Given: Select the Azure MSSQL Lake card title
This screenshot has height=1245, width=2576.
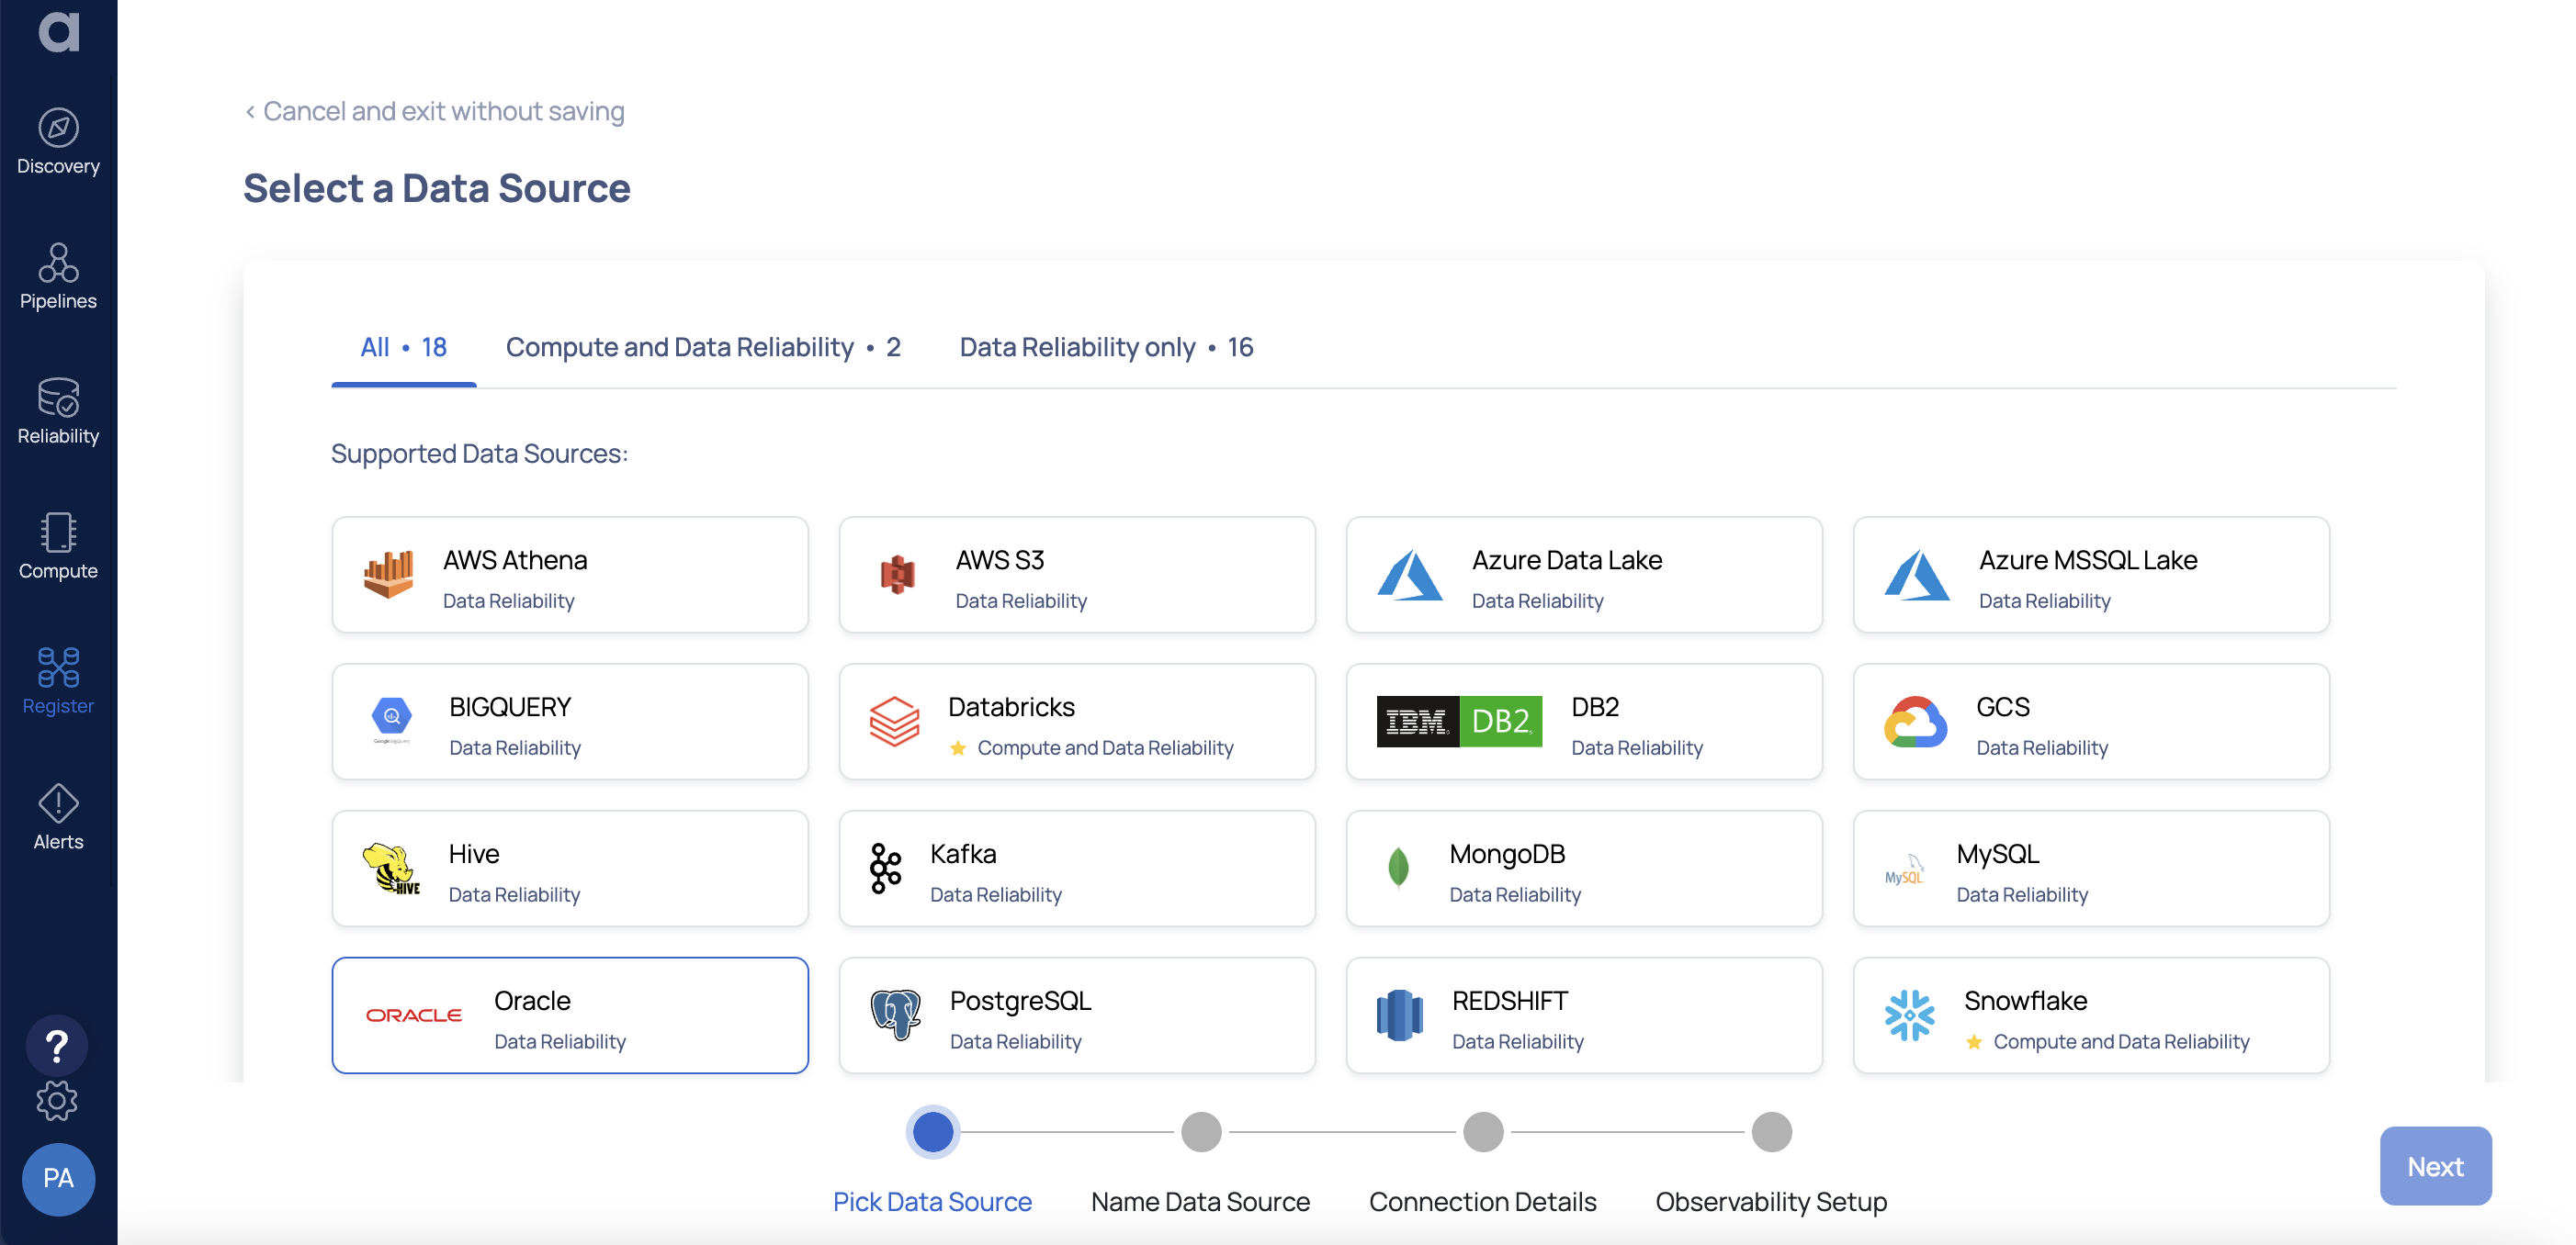Looking at the screenshot, I should pyautogui.click(x=2088, y=559).
